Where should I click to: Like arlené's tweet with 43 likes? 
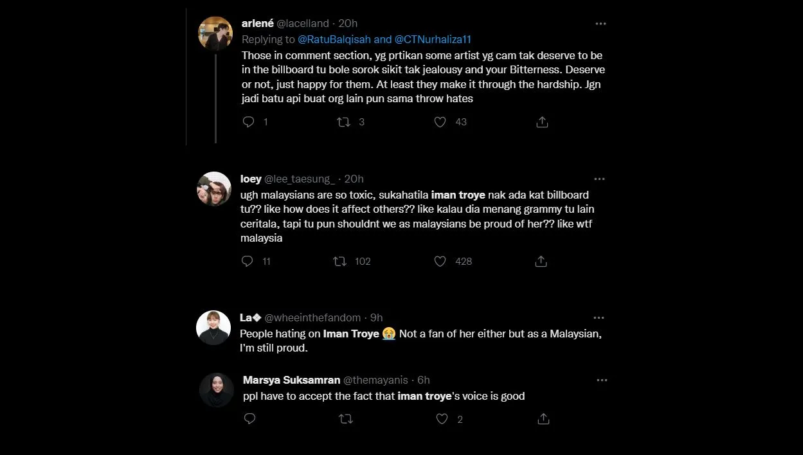pyautogui.click(x=440, y=121)
